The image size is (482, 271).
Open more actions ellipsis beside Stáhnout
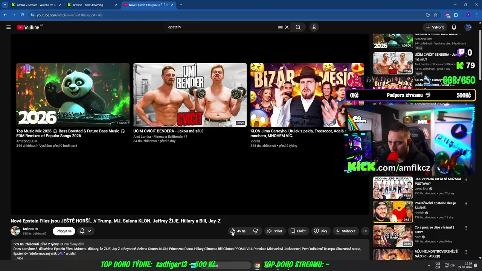pos(365,231)
